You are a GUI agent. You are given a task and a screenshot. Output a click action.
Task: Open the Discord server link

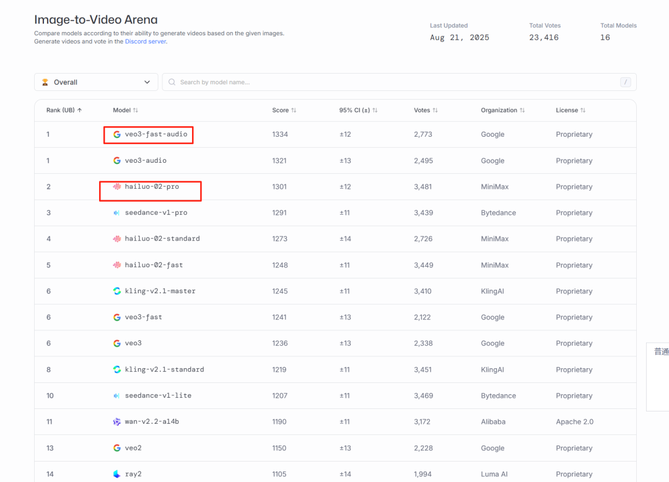point(145,41)
